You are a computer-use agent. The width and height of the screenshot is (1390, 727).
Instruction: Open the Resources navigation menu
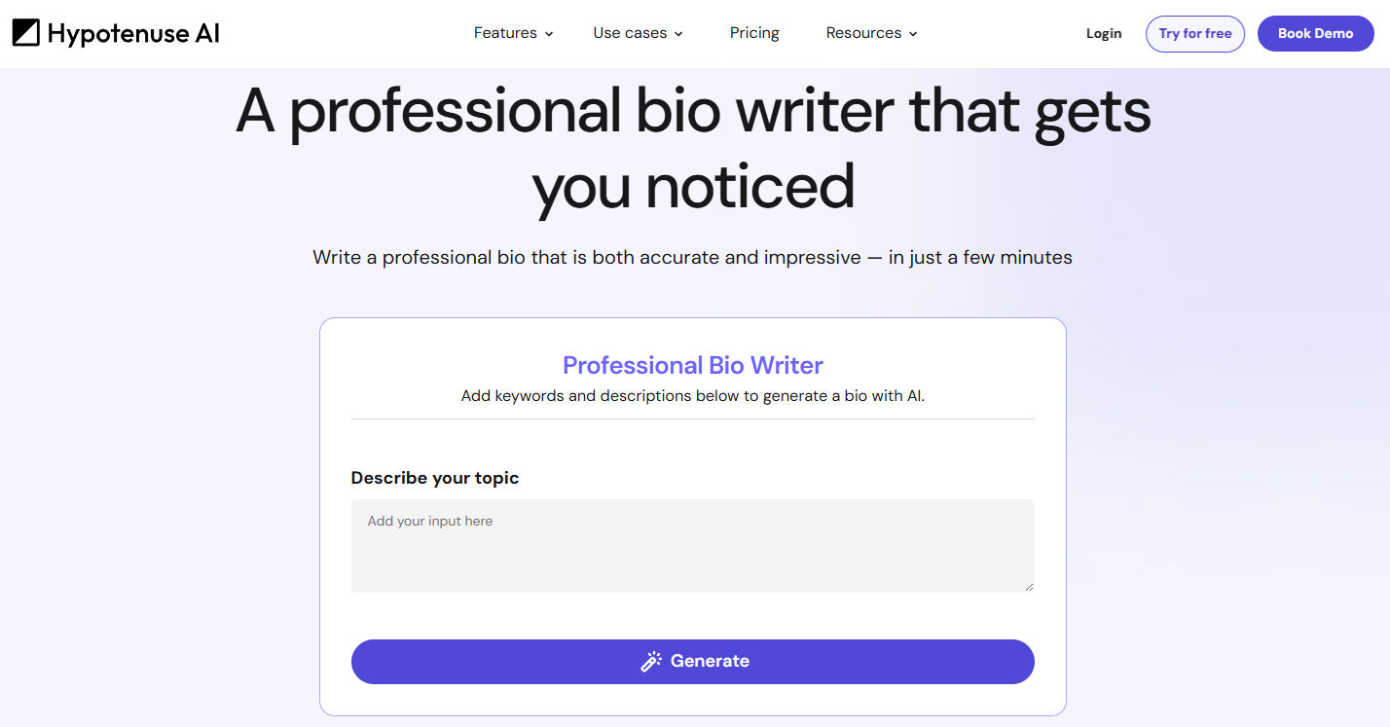pos(863,32)
